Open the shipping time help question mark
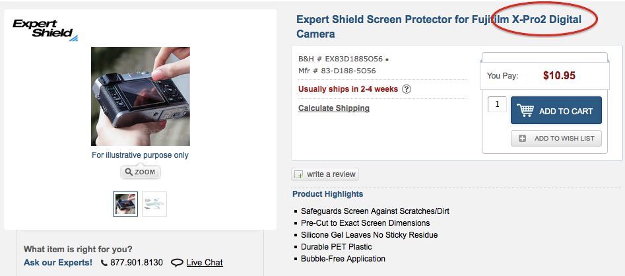Screen dimensions: 625x276 click(406, 89)
